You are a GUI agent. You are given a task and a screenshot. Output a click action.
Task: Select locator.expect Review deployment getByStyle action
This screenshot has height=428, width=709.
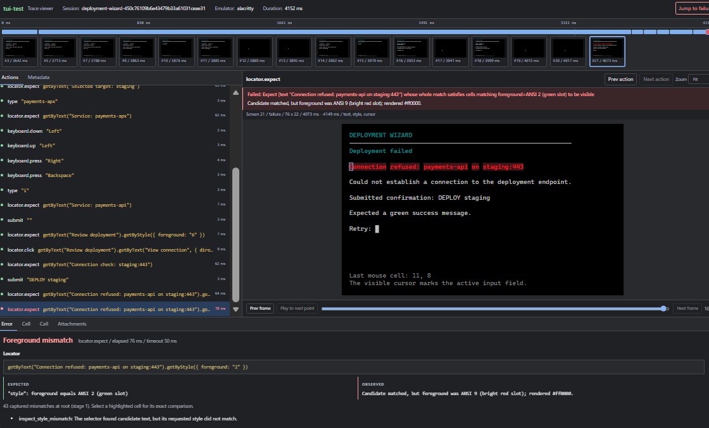(115, 235)
